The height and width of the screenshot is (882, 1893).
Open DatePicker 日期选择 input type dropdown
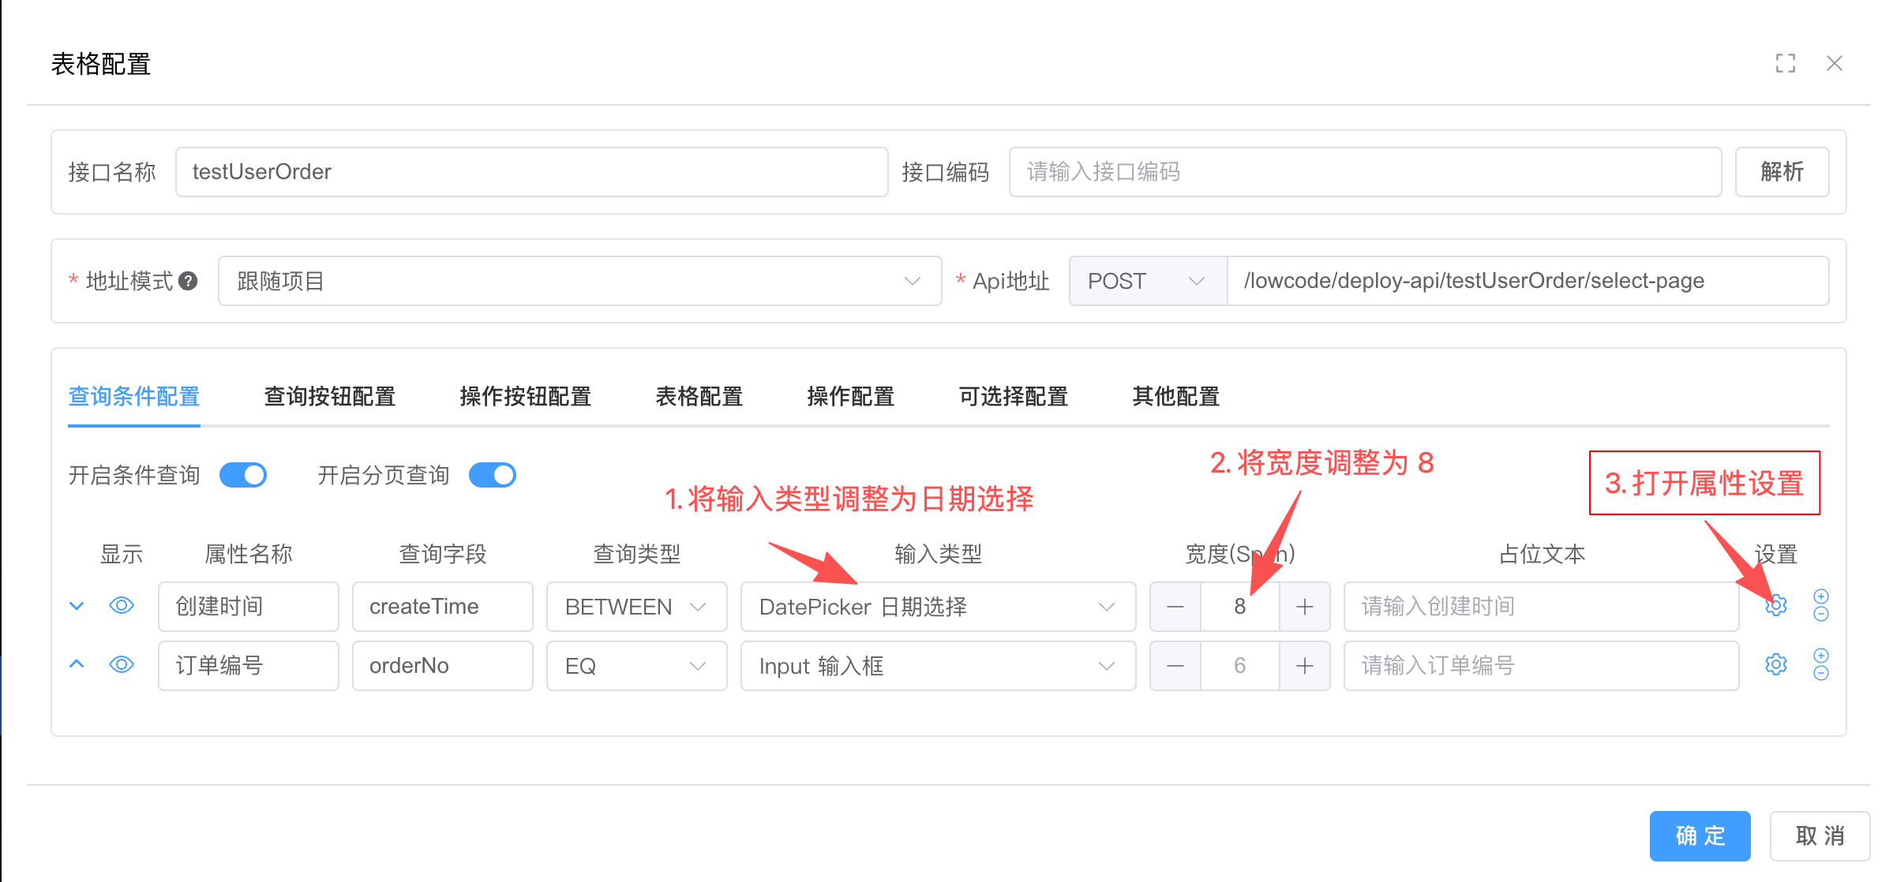[937, 607]
